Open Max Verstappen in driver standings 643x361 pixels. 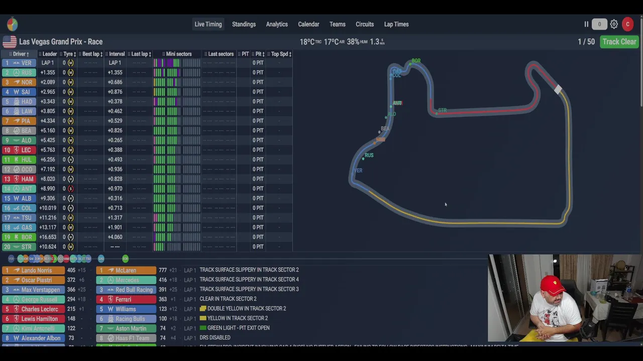(x=33, y=290)
